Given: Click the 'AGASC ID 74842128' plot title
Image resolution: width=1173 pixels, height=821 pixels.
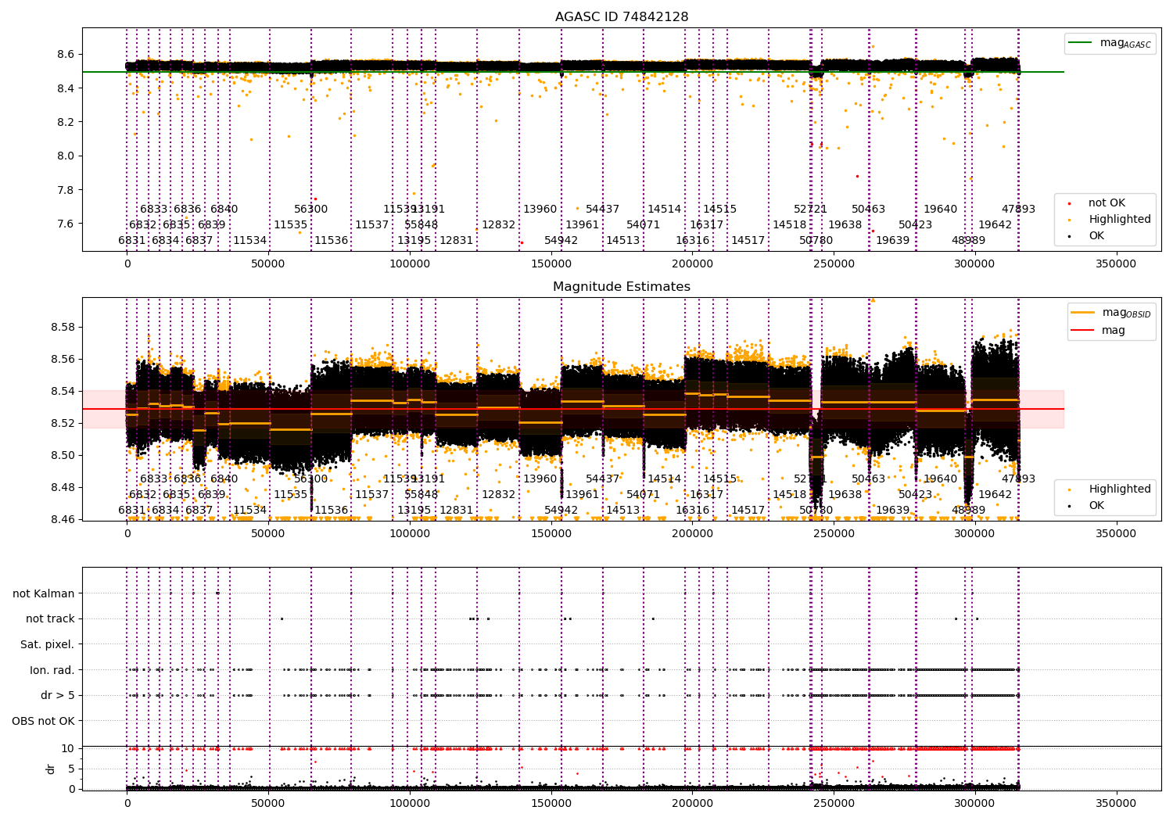Looking at the screenshot, I should [x=622, y=17].
